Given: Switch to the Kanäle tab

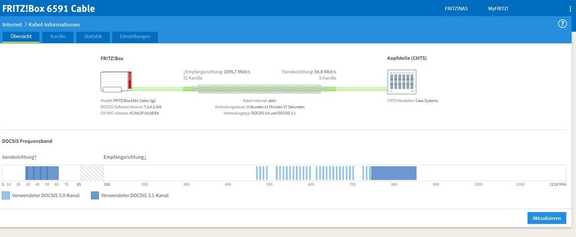Looking at the screenshot, I should 58,37.
